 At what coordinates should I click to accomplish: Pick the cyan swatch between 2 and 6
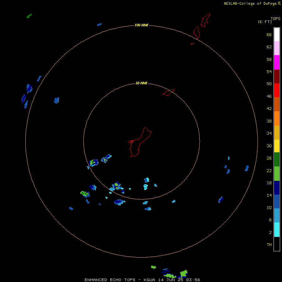277,230
